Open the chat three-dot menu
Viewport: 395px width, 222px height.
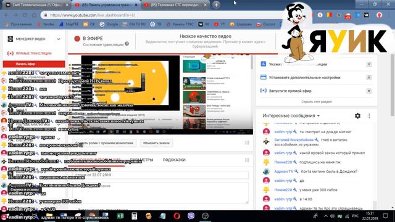[369, 116]
